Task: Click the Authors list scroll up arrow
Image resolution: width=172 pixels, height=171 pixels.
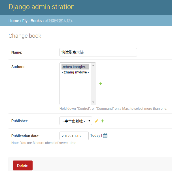Action: (x=93, y=65)
